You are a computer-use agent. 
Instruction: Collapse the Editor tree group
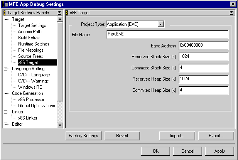[6, 124]
